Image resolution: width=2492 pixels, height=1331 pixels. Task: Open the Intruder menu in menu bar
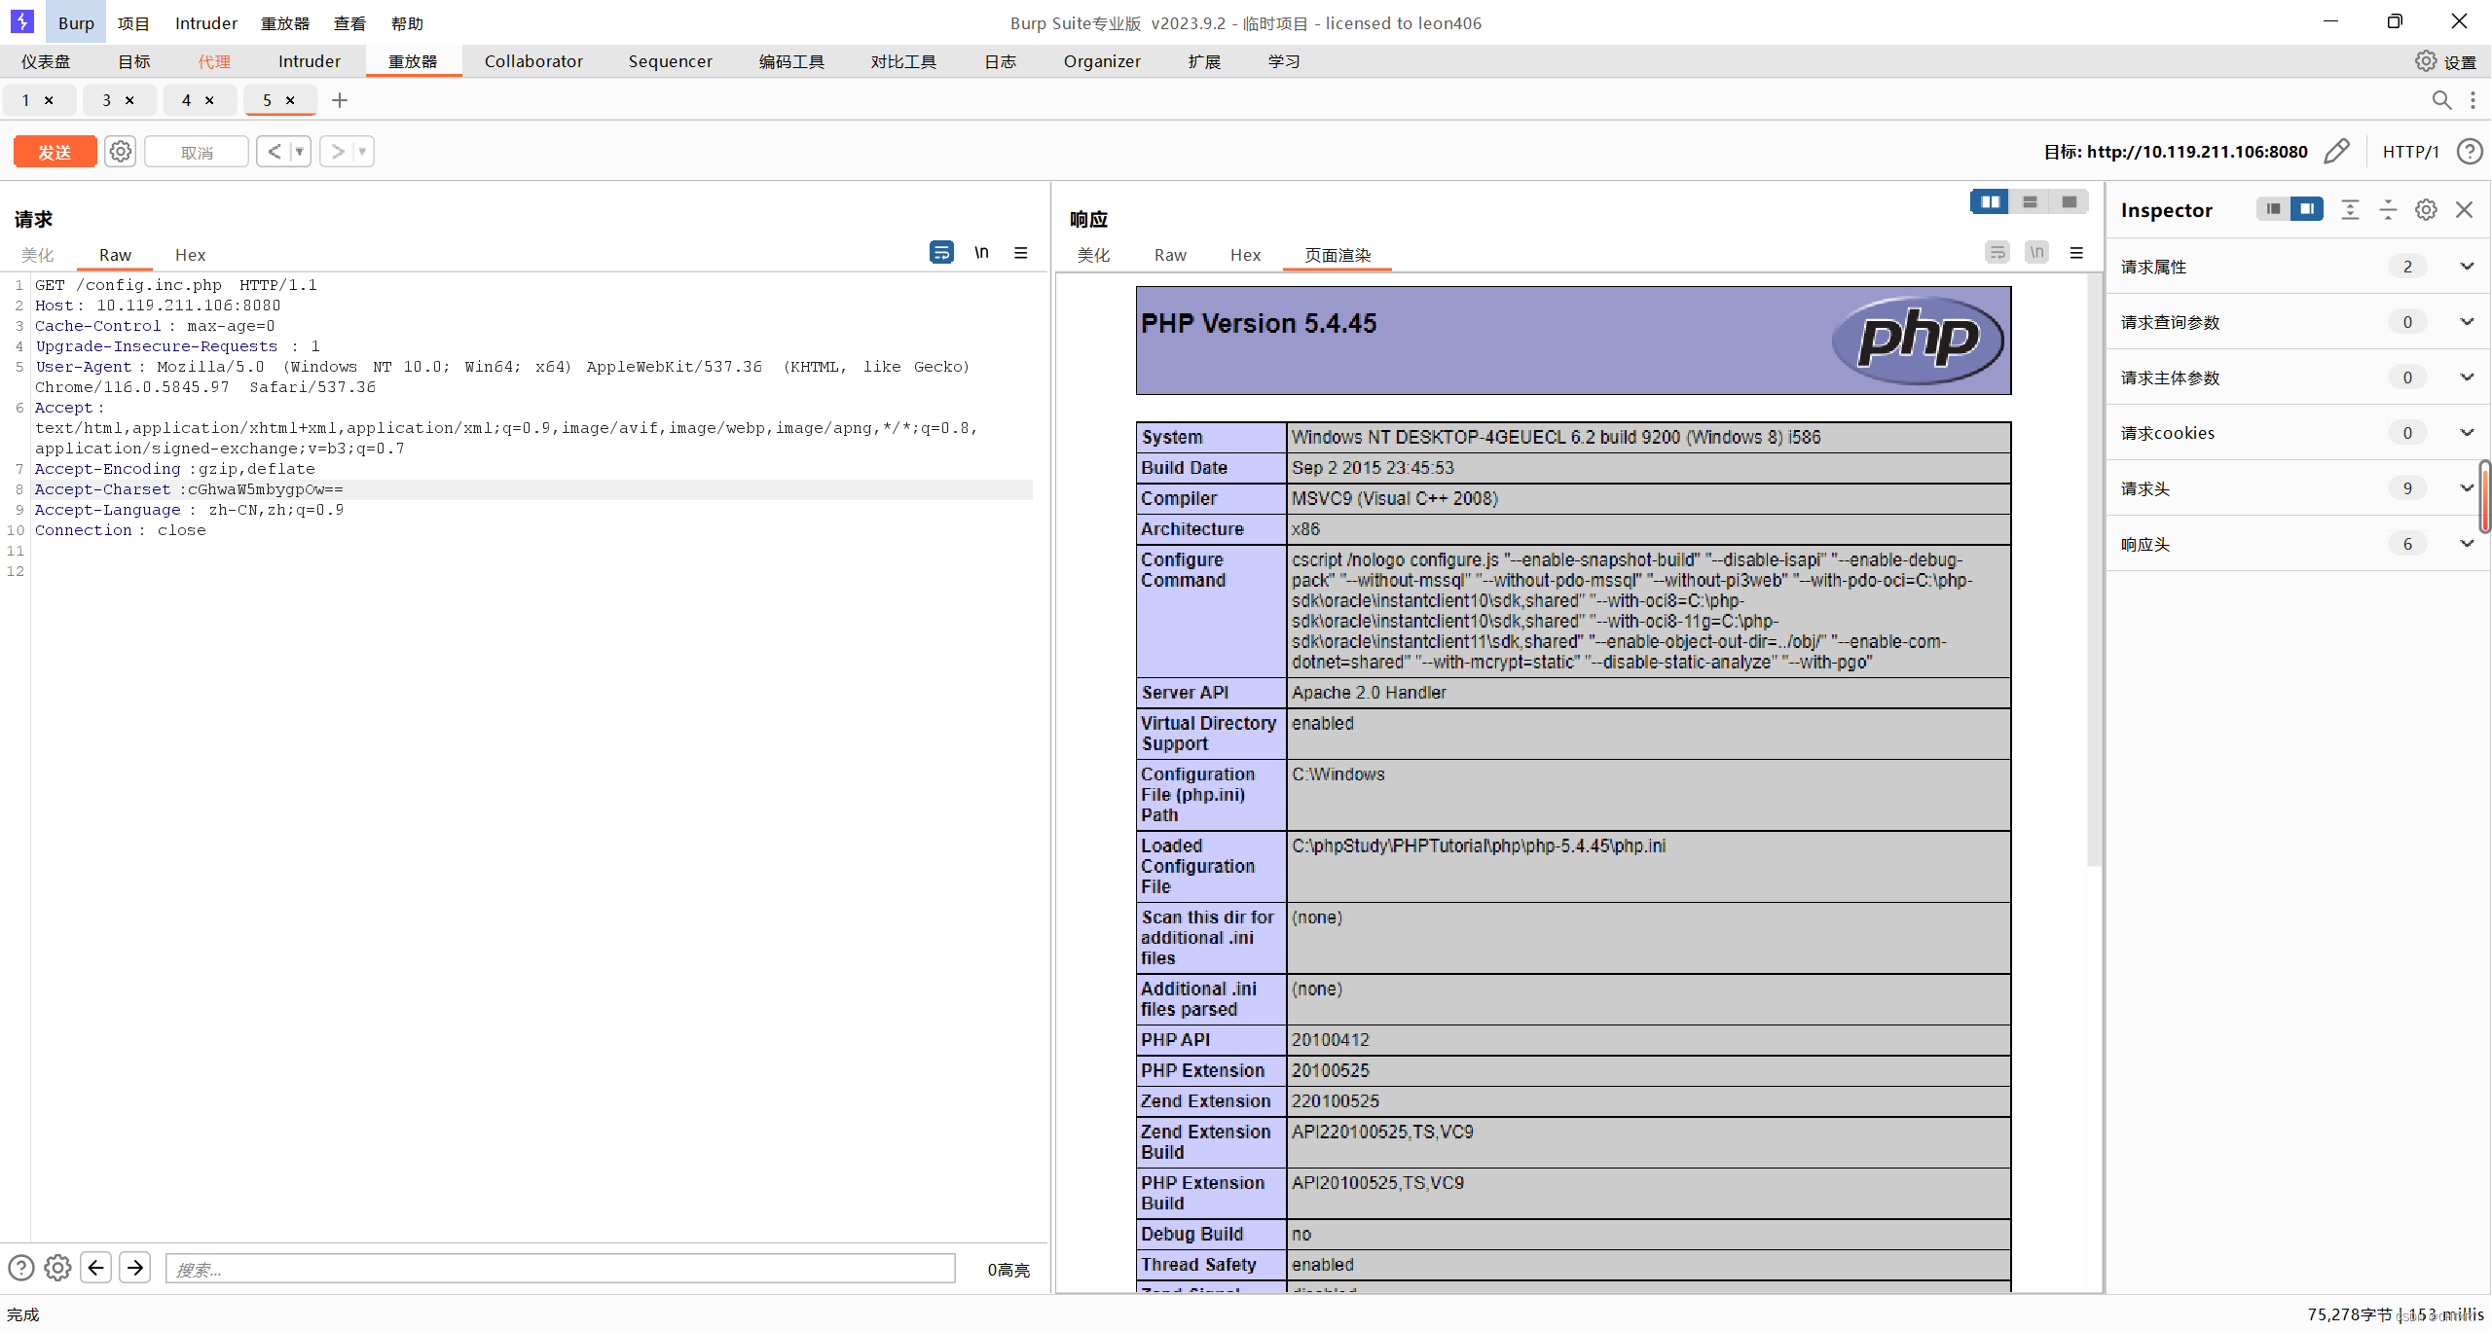[x=205, y=22]
